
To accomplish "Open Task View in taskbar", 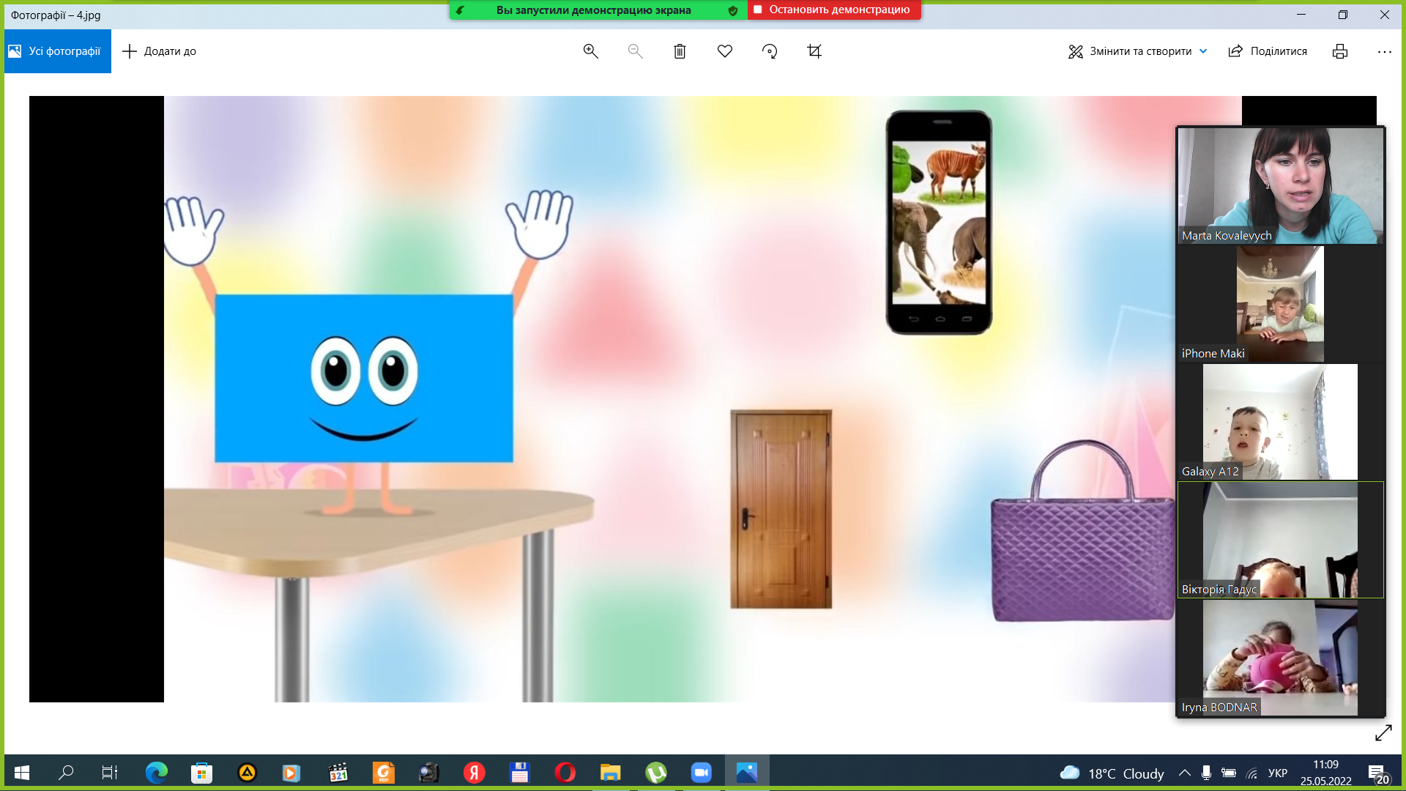I will click(x=109, y=773).
